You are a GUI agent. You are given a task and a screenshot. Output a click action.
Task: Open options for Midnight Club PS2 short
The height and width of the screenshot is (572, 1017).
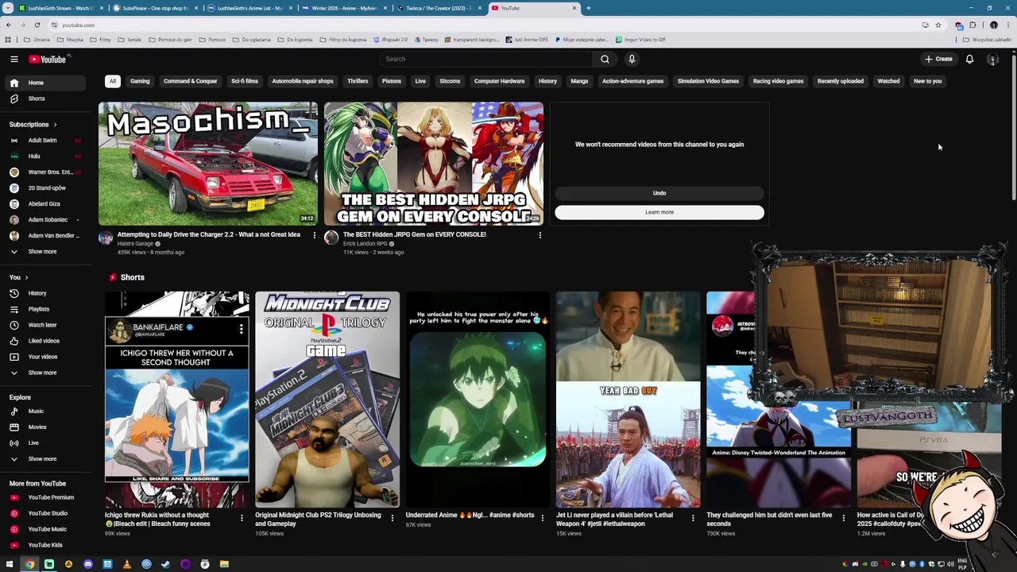tap(392, 518)
